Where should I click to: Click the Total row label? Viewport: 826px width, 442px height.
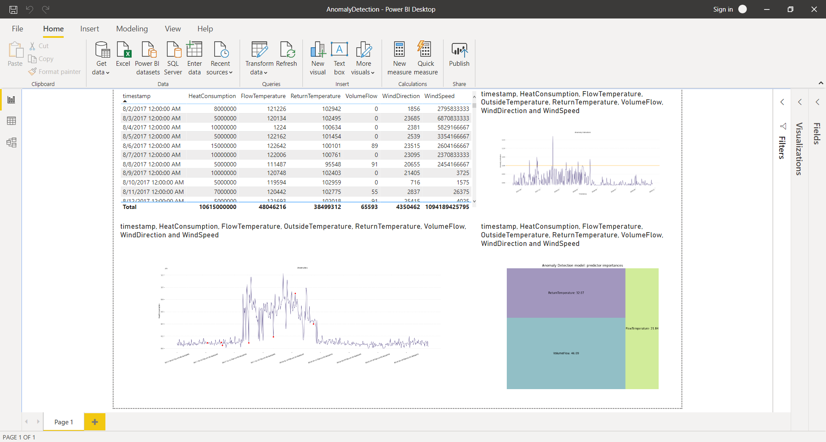click(x=129, y=207)
